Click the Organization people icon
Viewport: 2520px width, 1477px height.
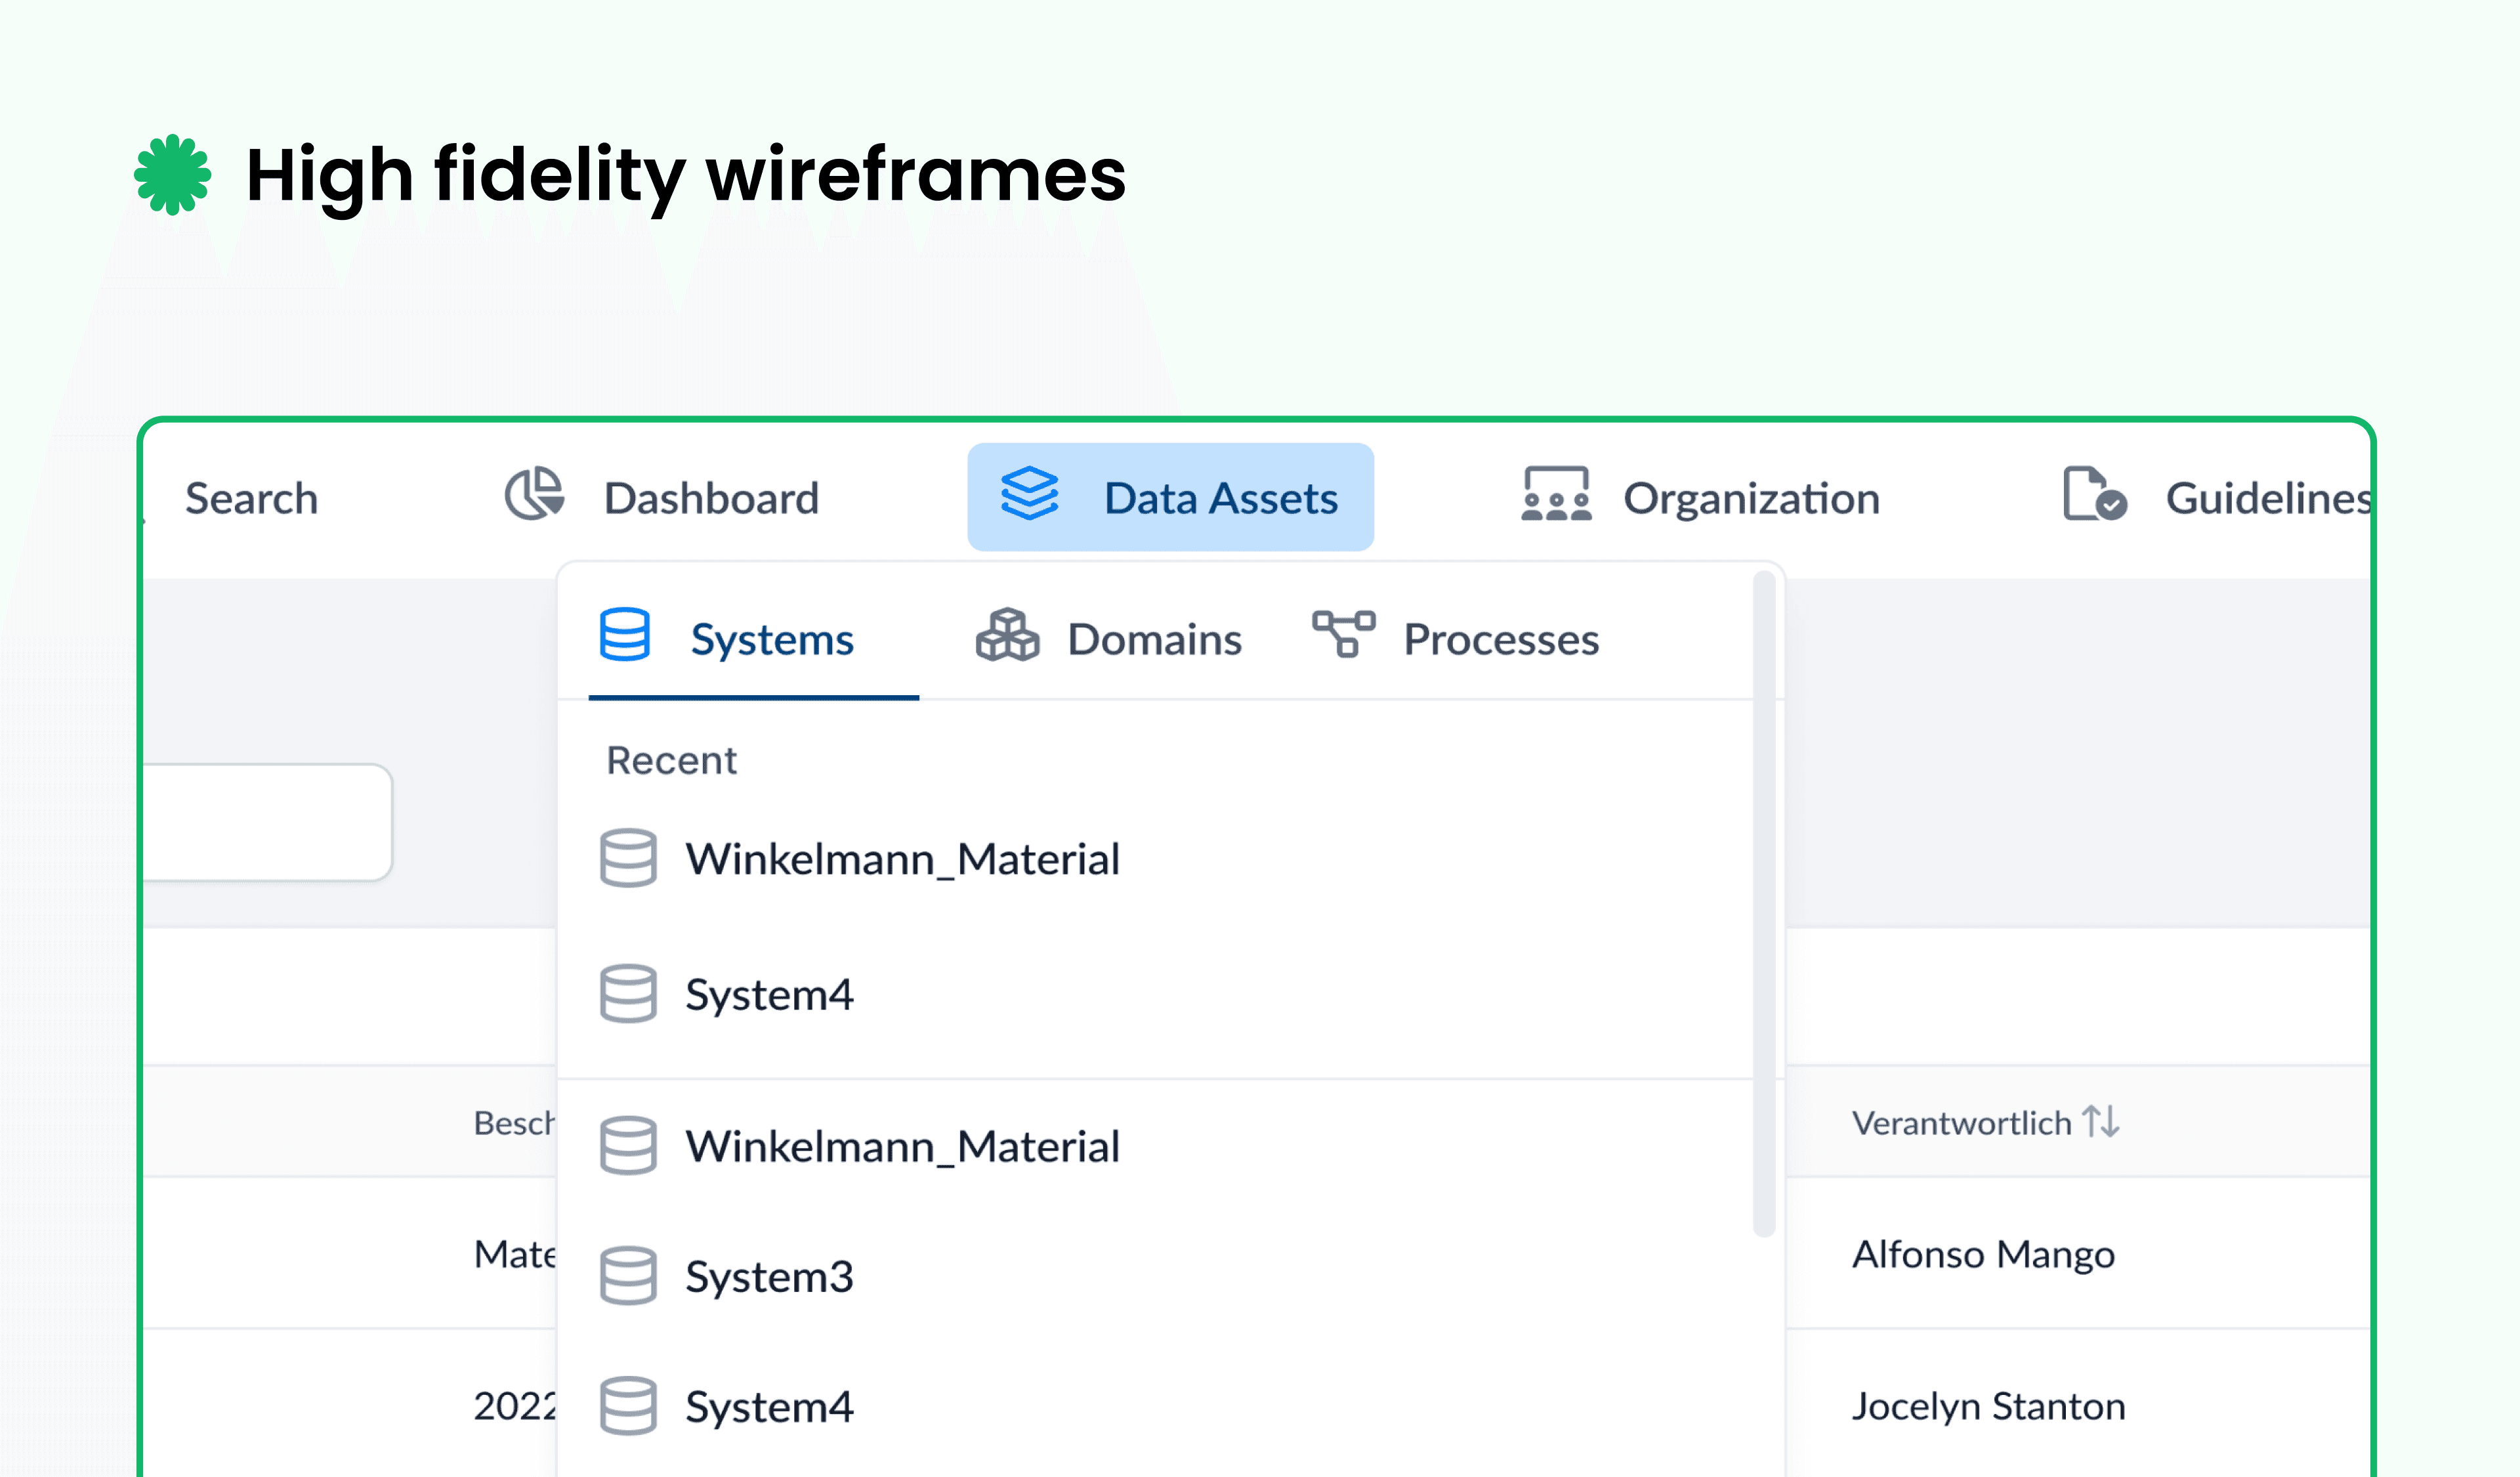coord(1556,494)
